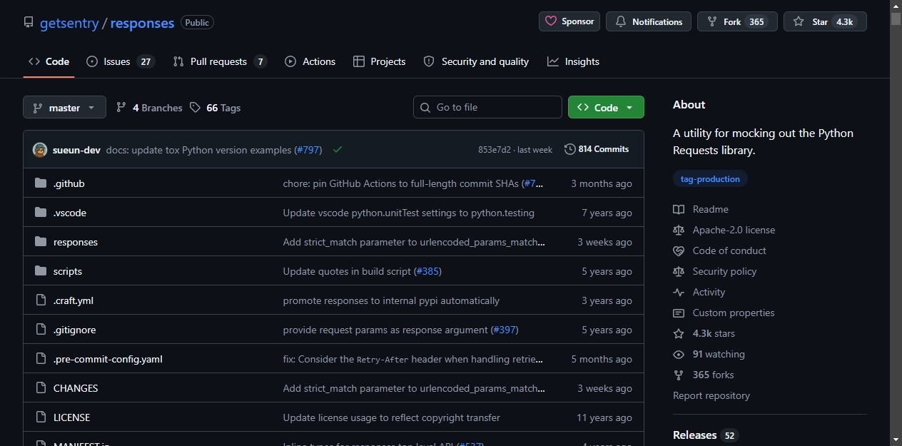View the 91 watching link
This screenshot has width=902, height=446.
click(709, 354)
